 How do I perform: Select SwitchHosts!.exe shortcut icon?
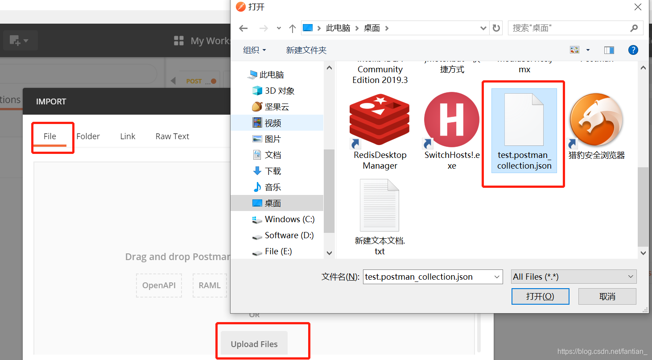(x=452, y=120)
